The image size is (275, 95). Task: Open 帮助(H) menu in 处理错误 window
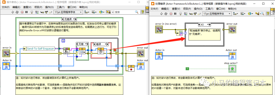(232, 9)
